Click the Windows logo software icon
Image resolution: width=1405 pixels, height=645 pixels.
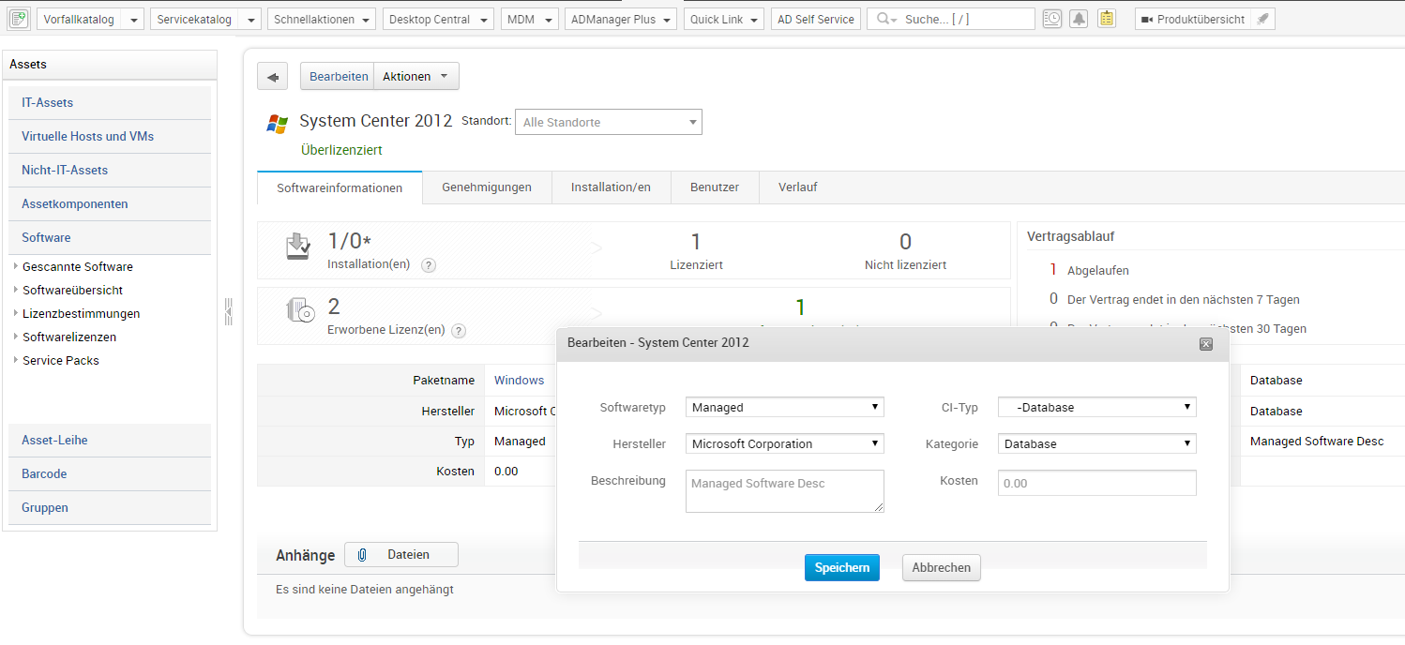click(x=277, y=123)
